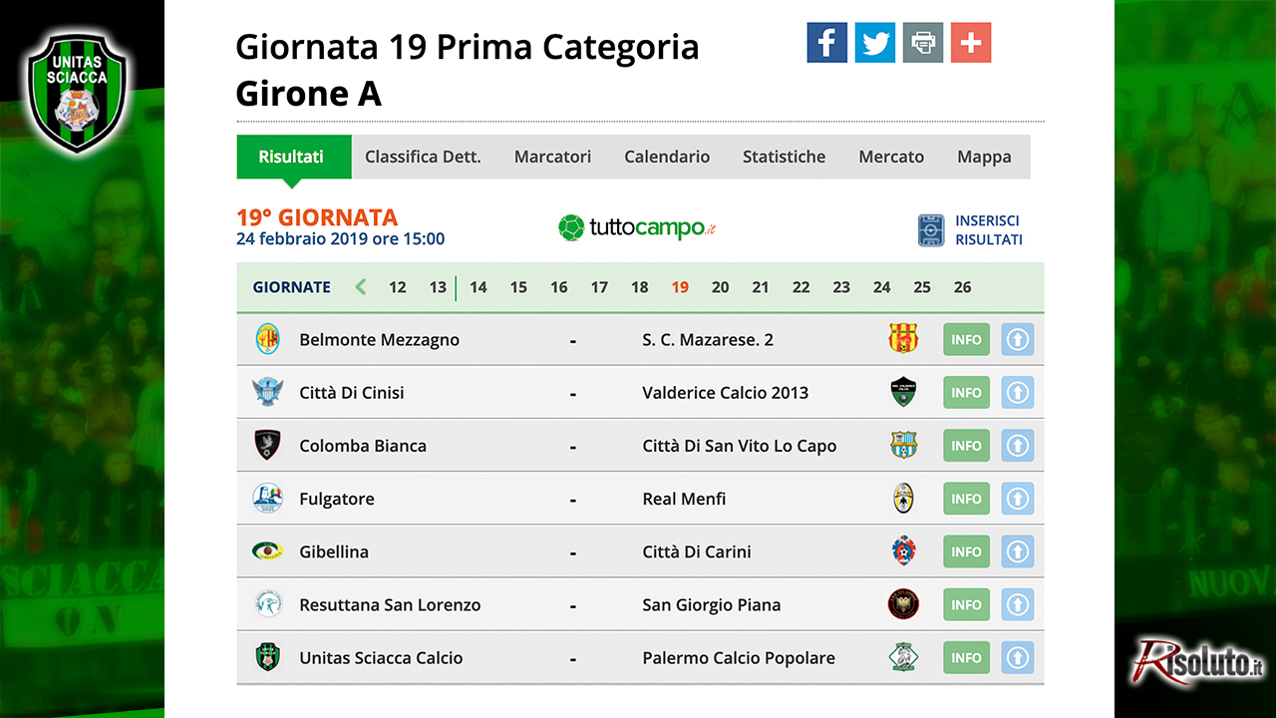Click the print page icon
The width and height of the screenshot is (1276, 718).
point(923,43)
